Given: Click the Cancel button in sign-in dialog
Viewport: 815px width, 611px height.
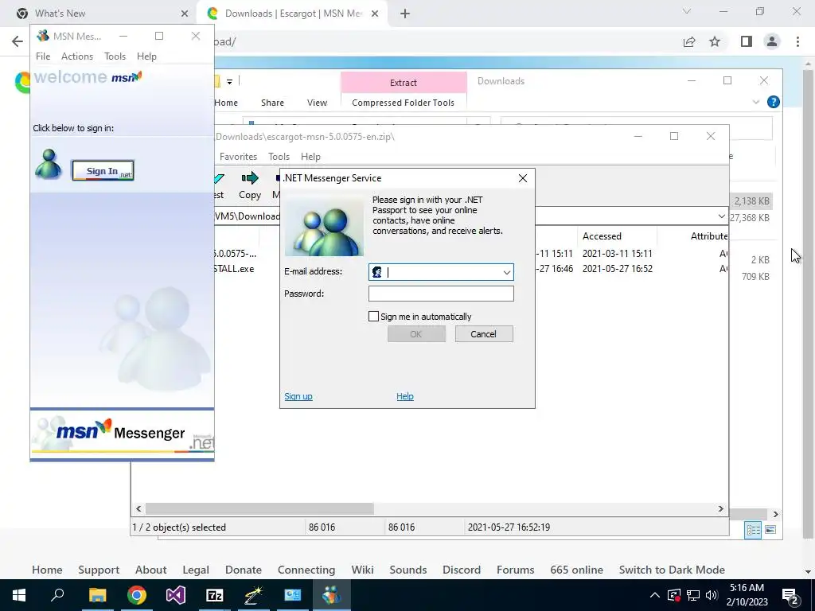Looking at the screenshot, I should pos(484,334).
